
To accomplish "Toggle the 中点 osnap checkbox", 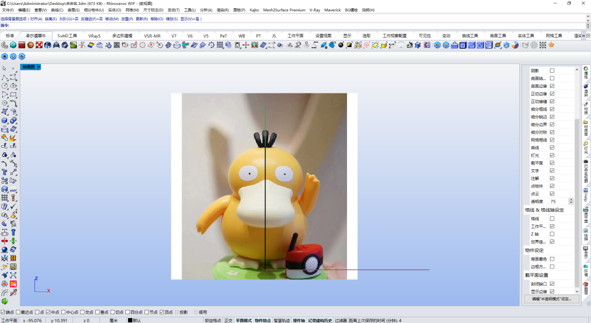I will point(48,312).
